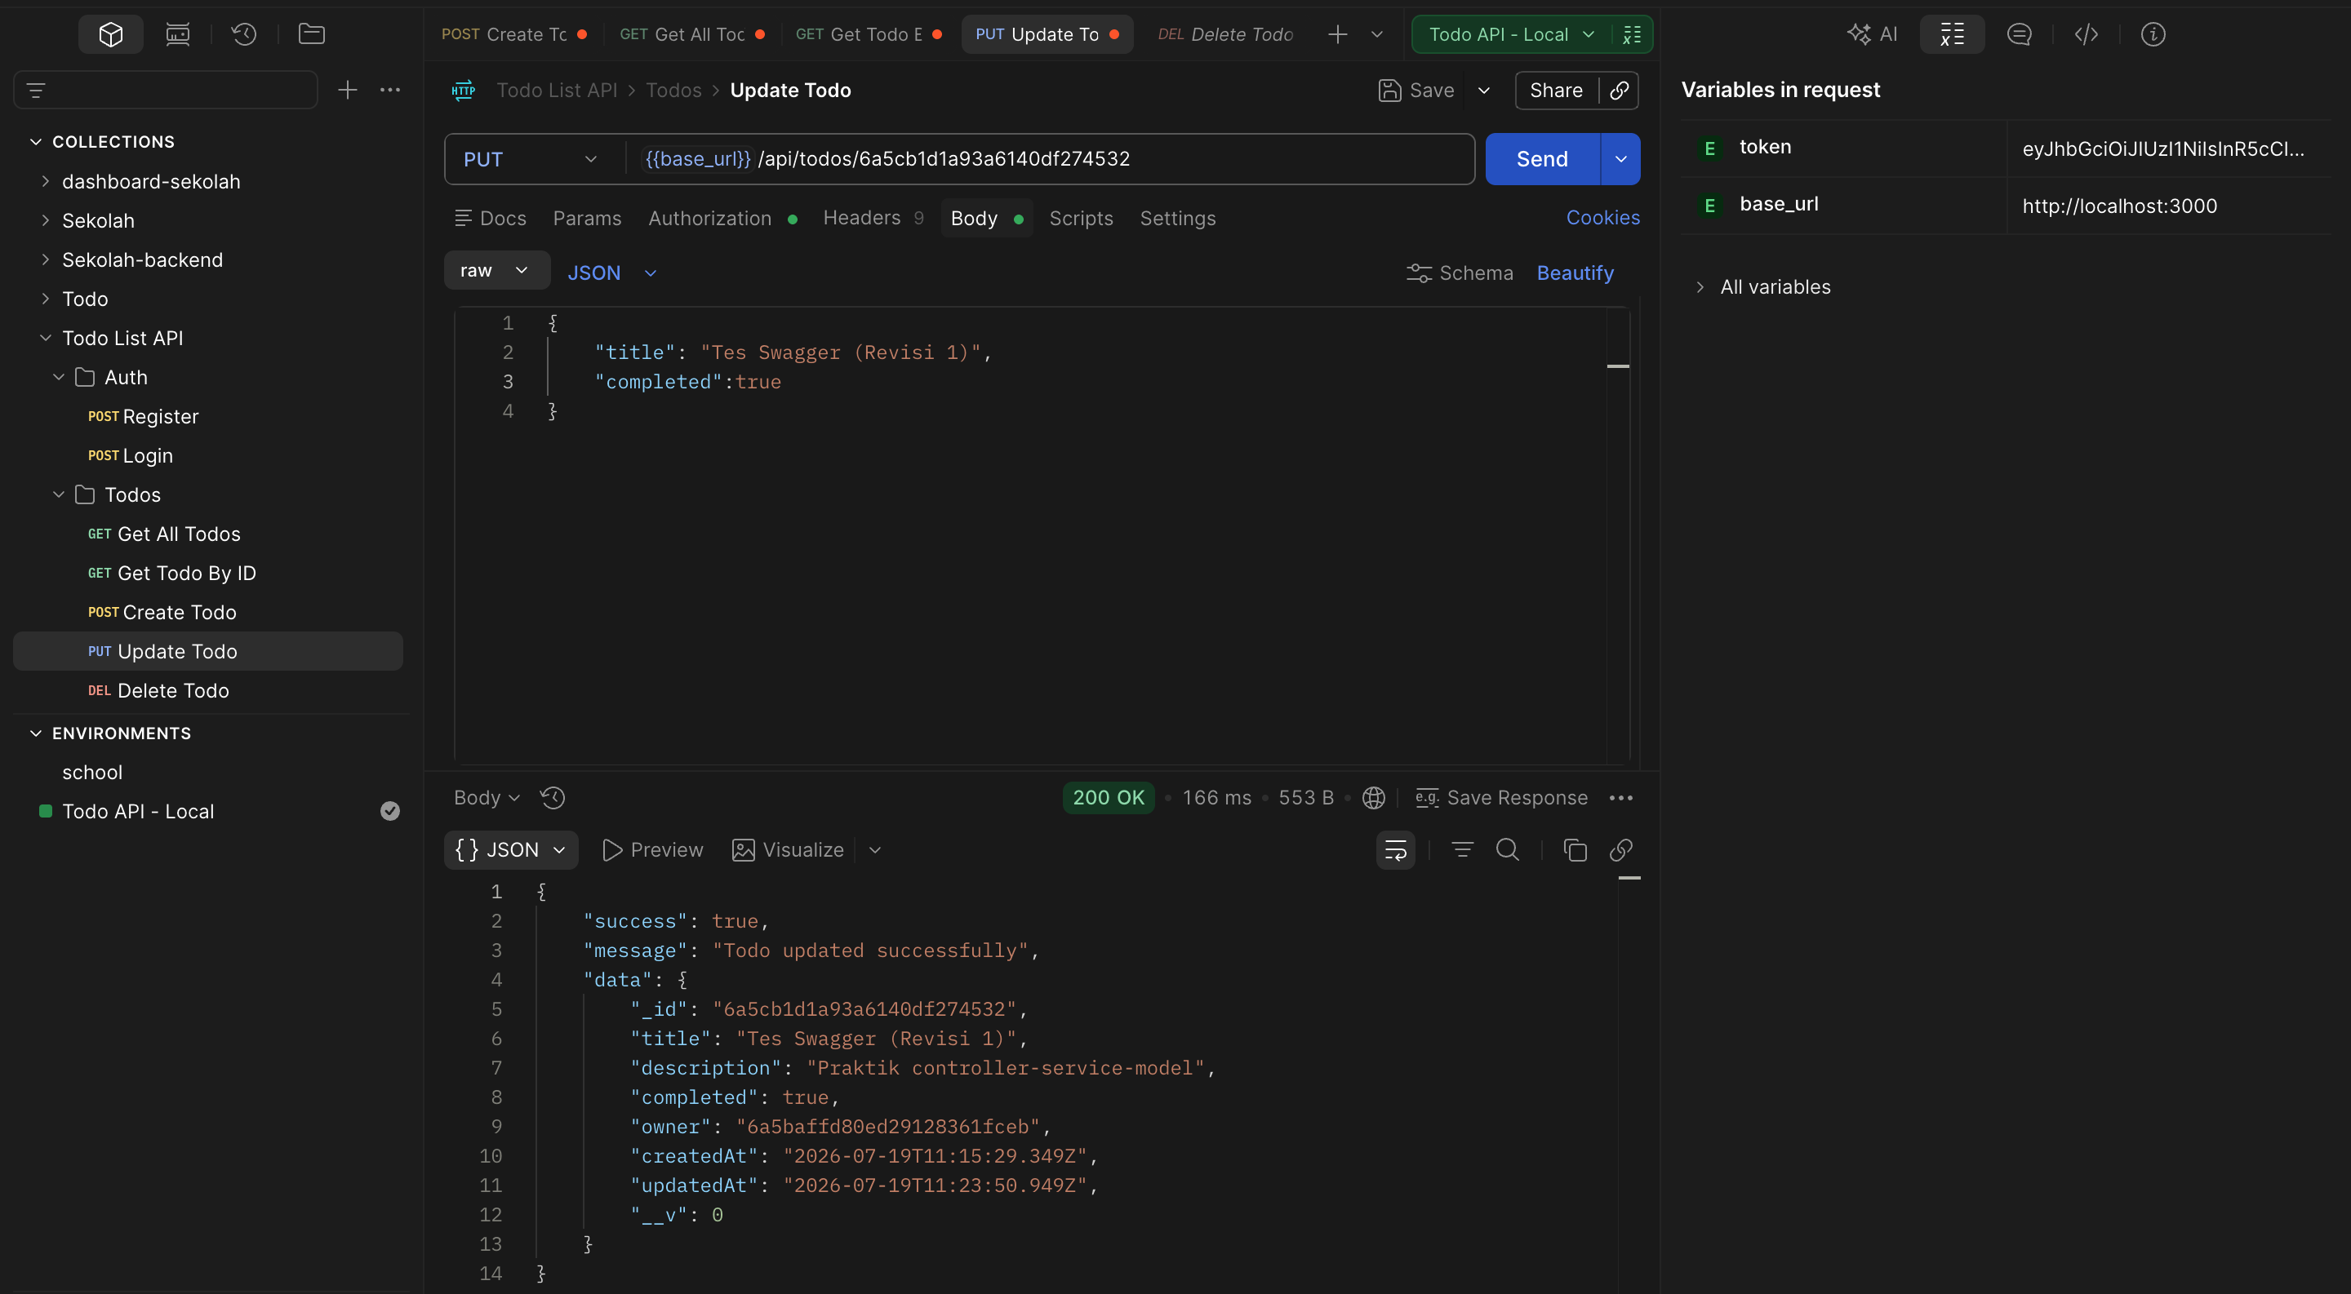Click the Collections cube icon
2351x1294 pixels.
pos(110,34)
